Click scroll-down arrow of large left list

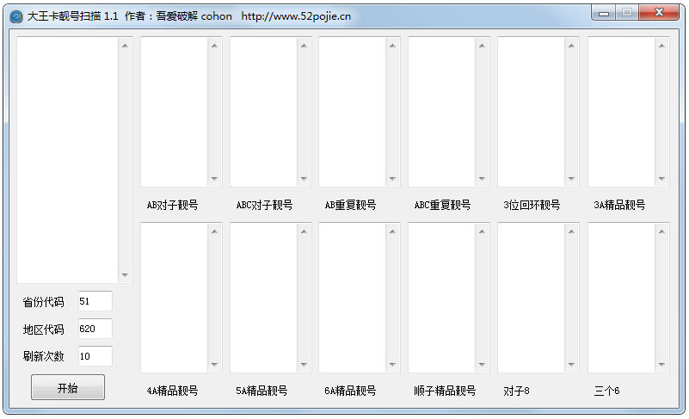coord(125,275)
